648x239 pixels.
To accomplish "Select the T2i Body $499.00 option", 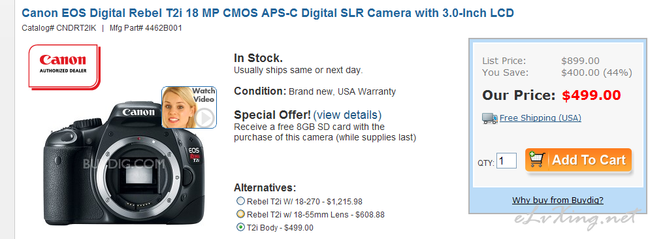I will 240,227.
